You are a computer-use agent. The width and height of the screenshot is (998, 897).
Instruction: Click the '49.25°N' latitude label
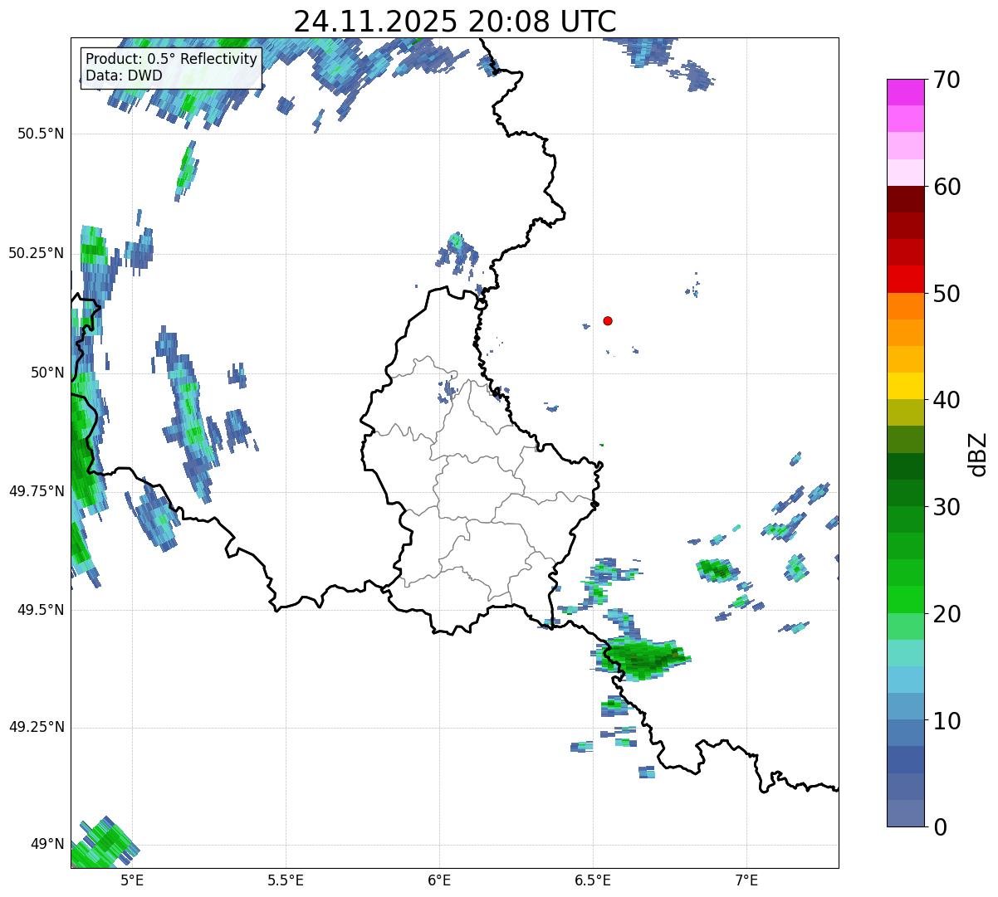pos(37,727)
